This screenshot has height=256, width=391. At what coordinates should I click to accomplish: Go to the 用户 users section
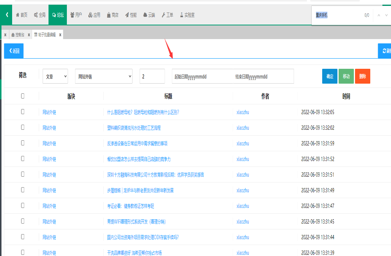76,15
